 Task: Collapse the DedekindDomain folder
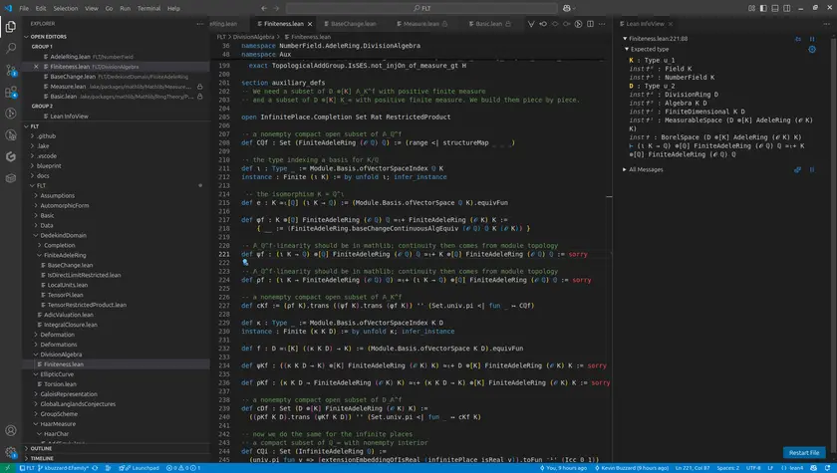pyautogui.click(x=65, y=235)
